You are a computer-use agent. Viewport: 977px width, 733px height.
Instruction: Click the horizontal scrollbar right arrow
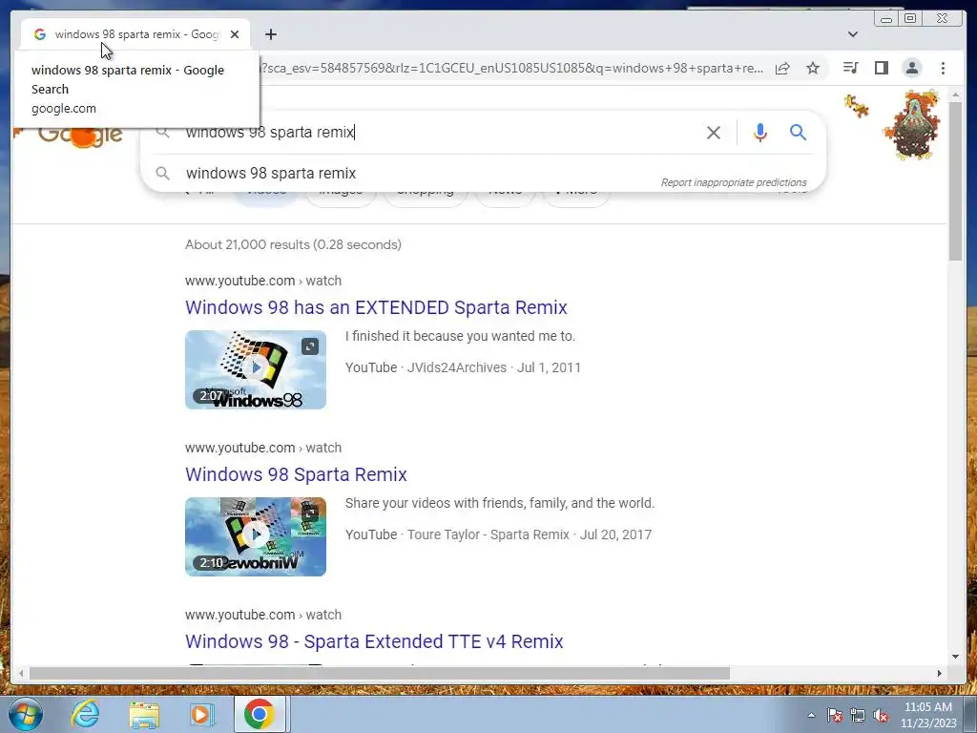pyautogui.click(x=939, y=673)
